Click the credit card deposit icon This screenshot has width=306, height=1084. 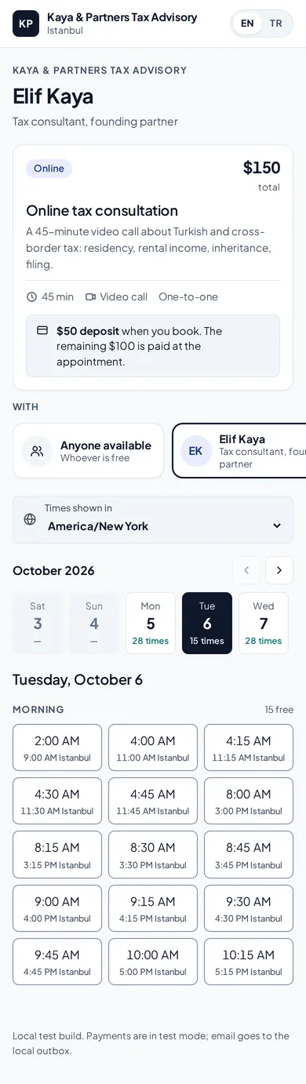pos(42,330)
